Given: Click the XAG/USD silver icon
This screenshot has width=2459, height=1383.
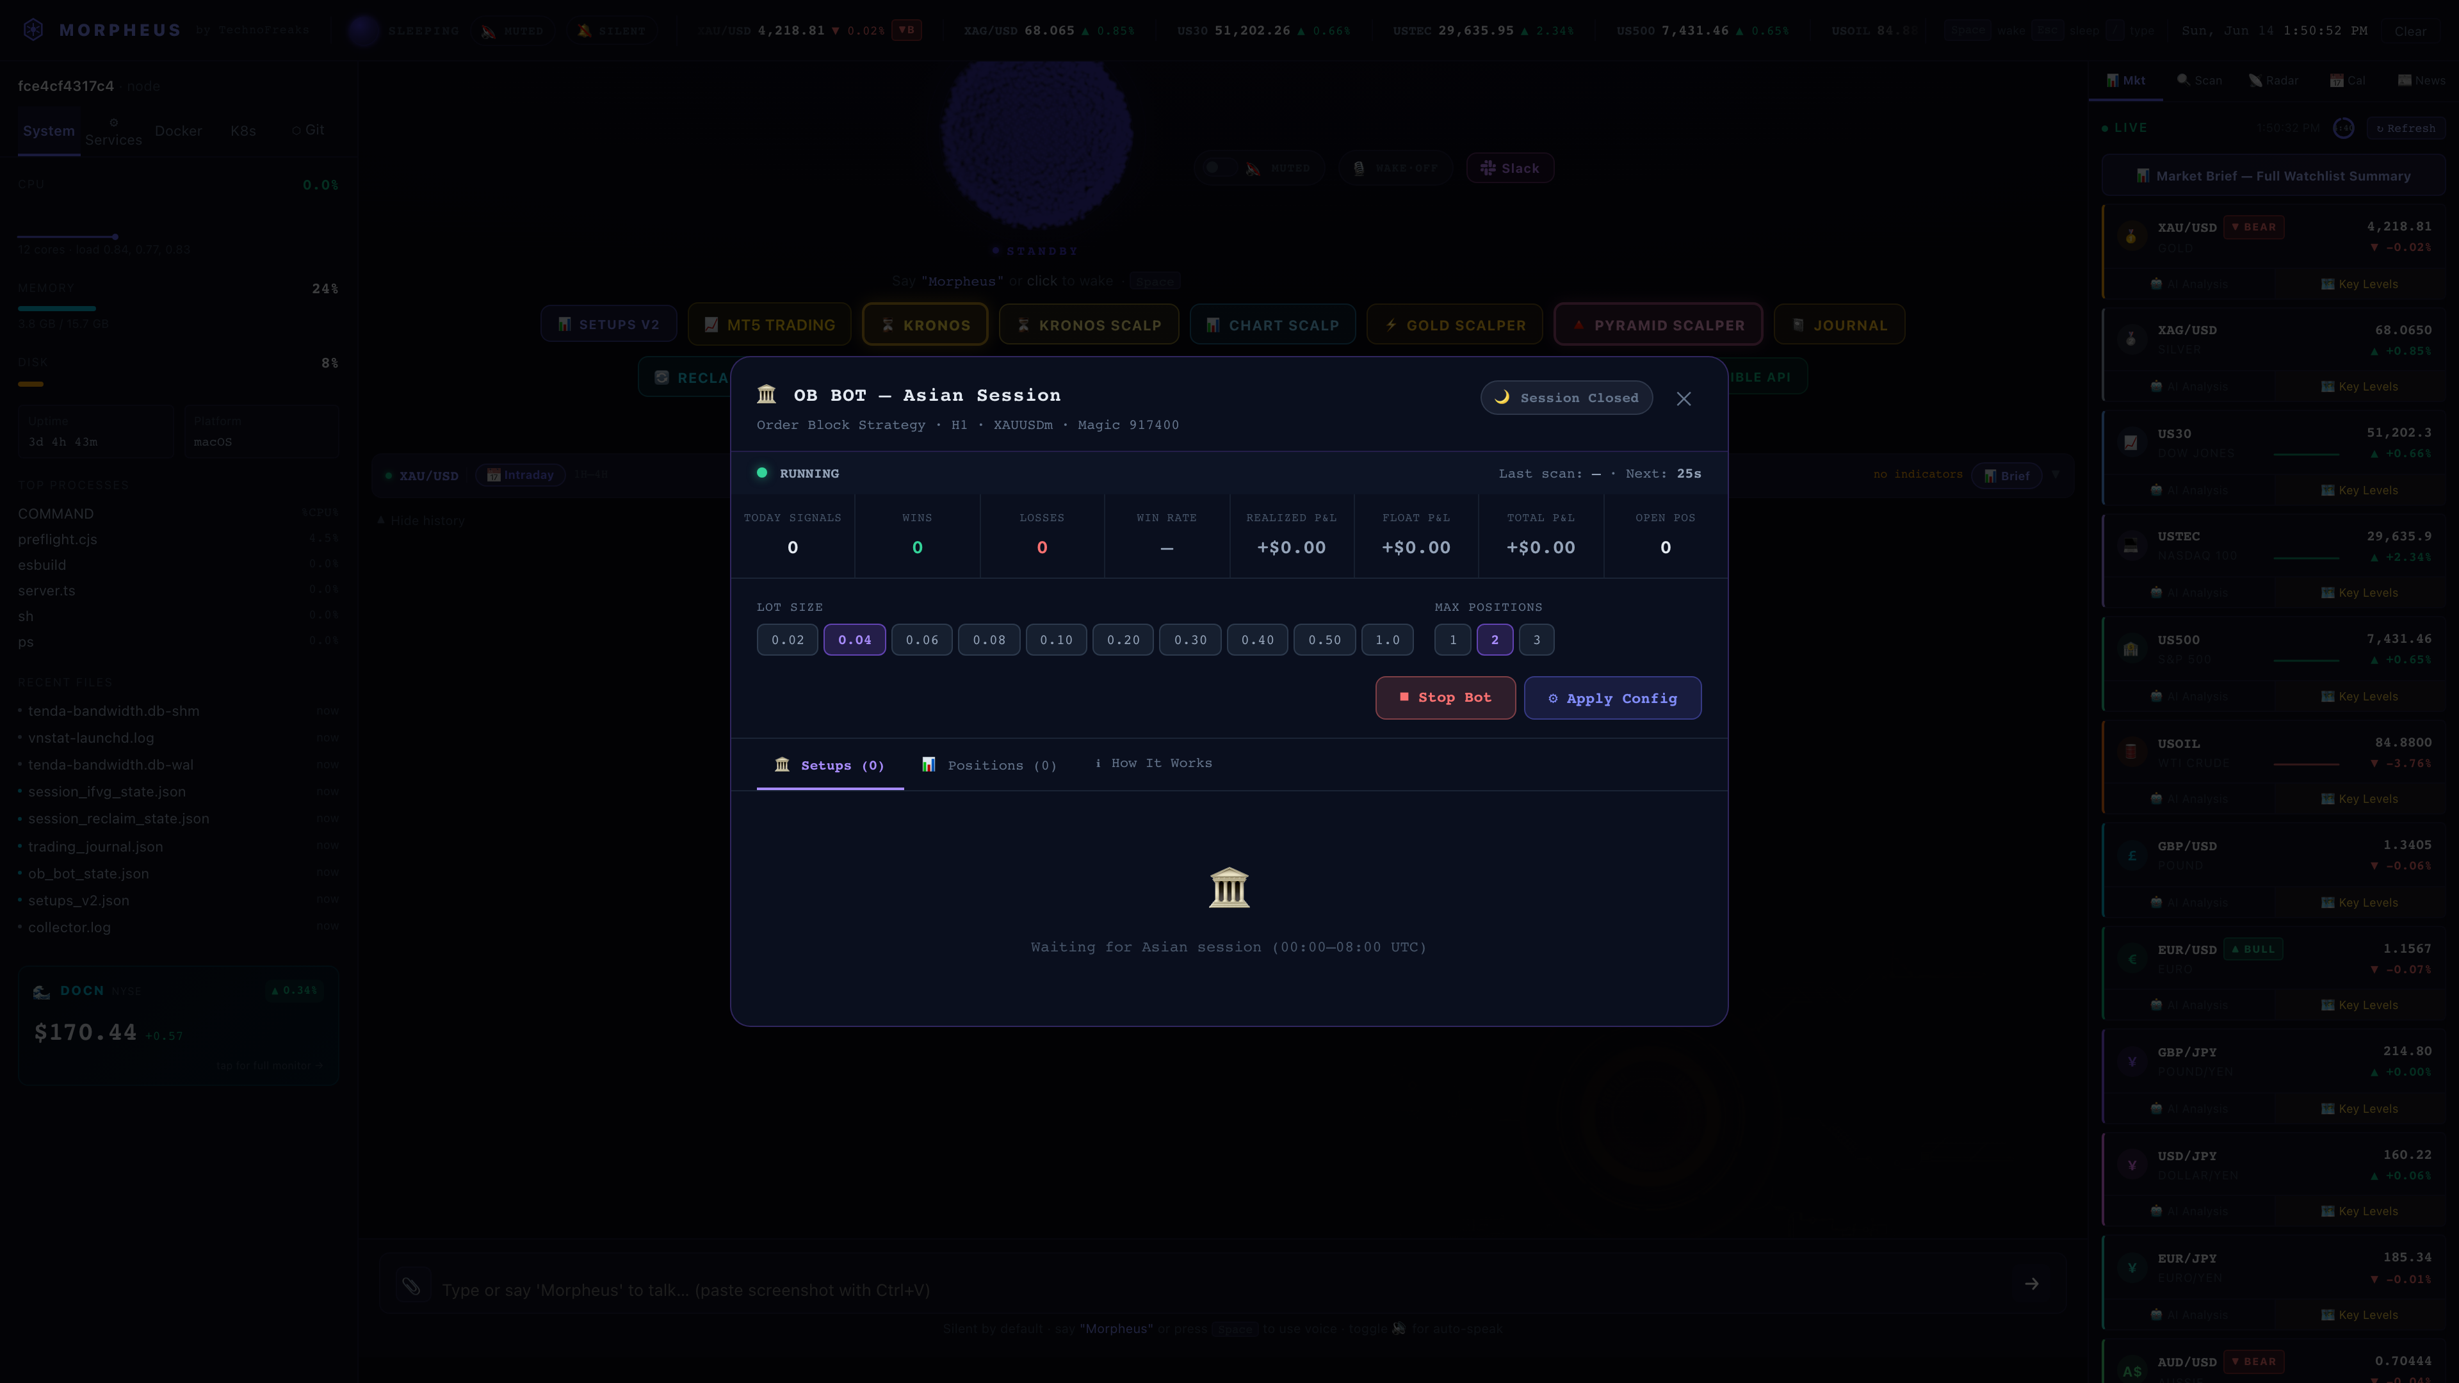Looking at the screenshot, I should click(x=2130, y=340).
